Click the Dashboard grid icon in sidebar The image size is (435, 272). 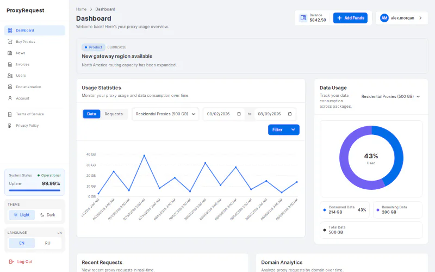(x=10, y=30)
